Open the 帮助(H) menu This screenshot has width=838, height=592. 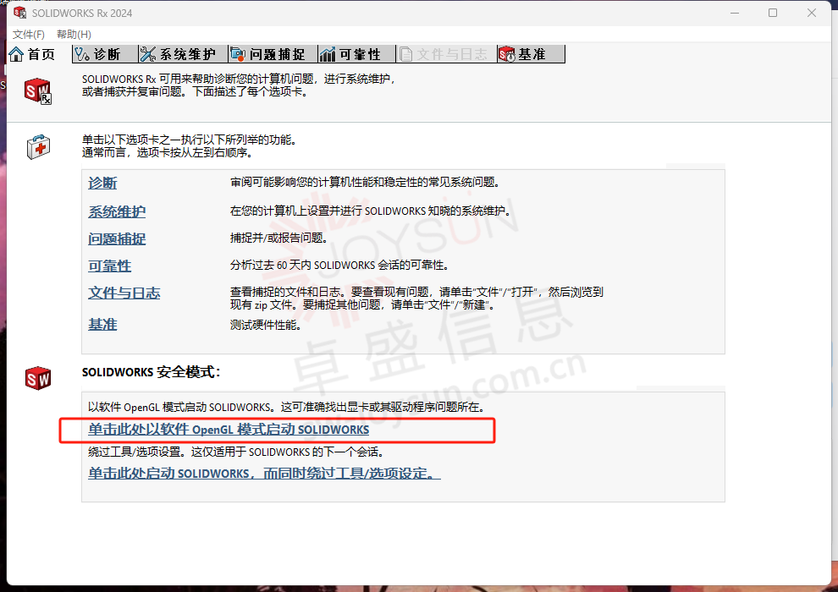(x=74, y=34)
